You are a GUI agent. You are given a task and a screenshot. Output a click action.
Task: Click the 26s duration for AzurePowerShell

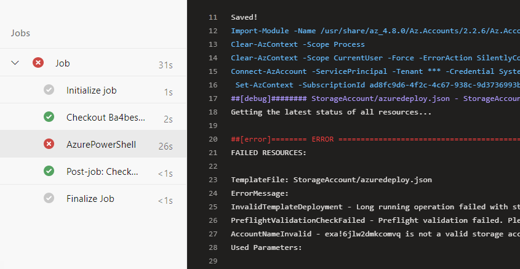tap(166, 147)
